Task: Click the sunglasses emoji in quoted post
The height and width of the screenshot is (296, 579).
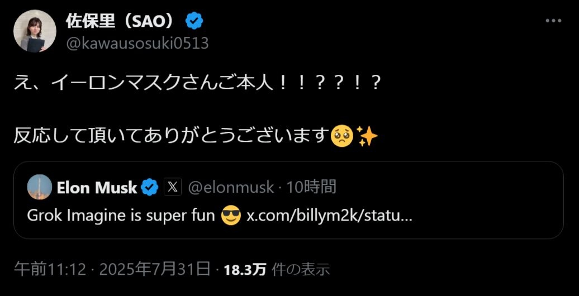Action: tap(231, 215)
